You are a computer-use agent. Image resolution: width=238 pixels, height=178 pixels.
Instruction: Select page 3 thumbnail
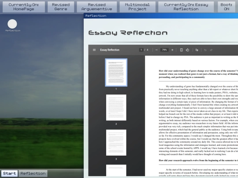116,142
